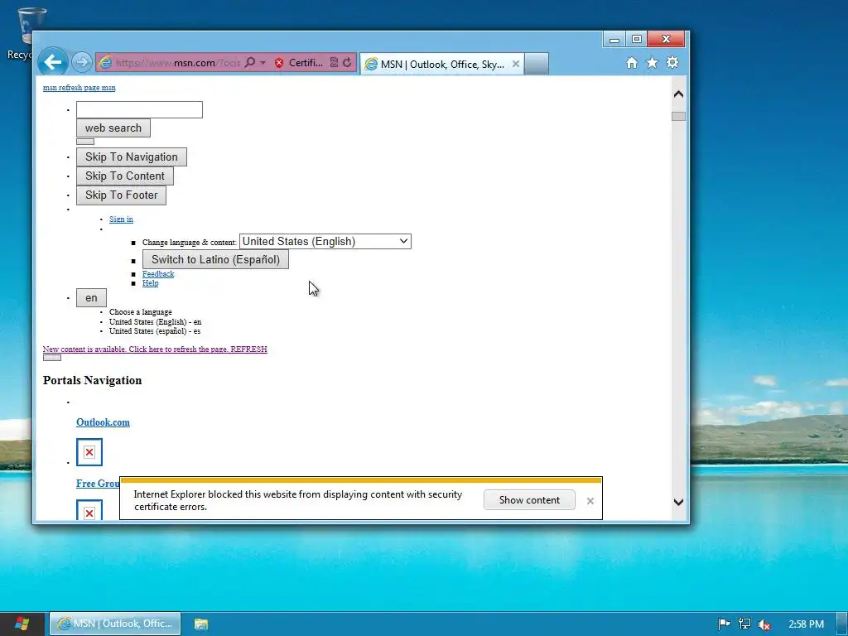Focus the web search text box
The width and height of the screenshot is (848, 636).
click(x=139, y=110)
